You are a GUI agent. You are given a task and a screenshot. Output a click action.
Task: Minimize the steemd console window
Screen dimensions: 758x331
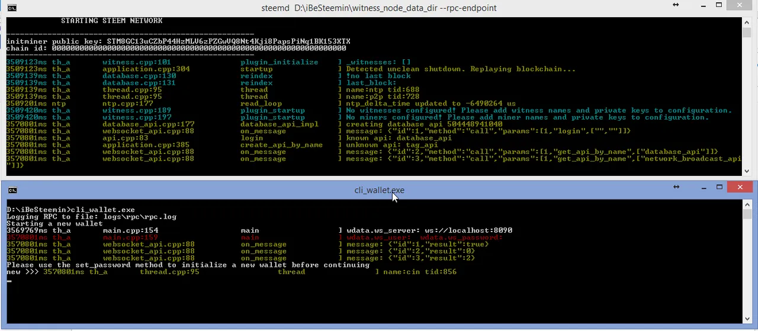[703, 5]
